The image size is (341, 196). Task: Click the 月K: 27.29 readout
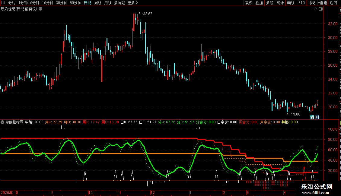click(53, 122)
